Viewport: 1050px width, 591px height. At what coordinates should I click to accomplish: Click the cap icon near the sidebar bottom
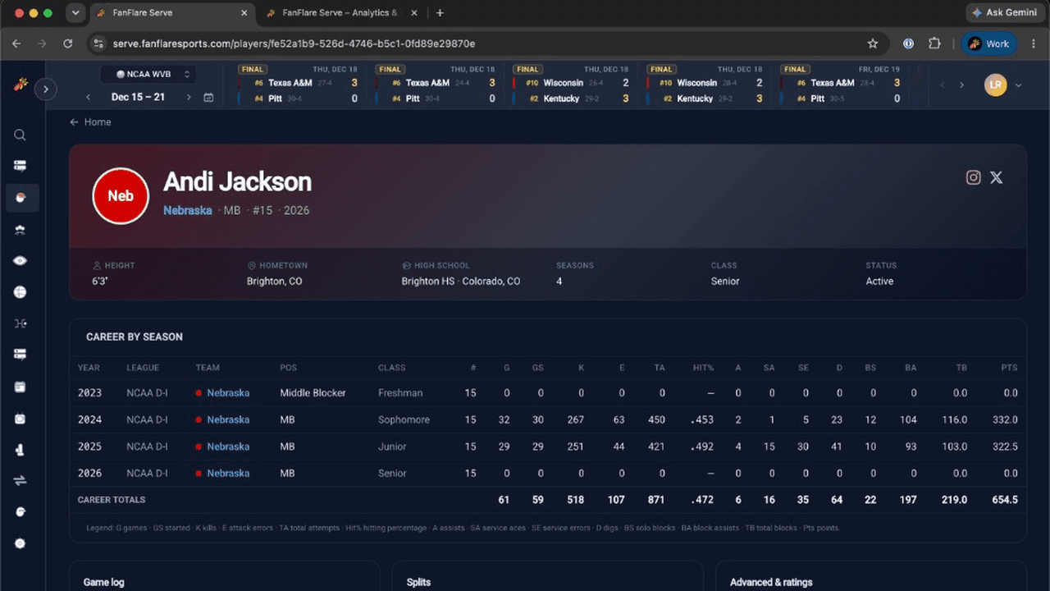coord(21,512)
